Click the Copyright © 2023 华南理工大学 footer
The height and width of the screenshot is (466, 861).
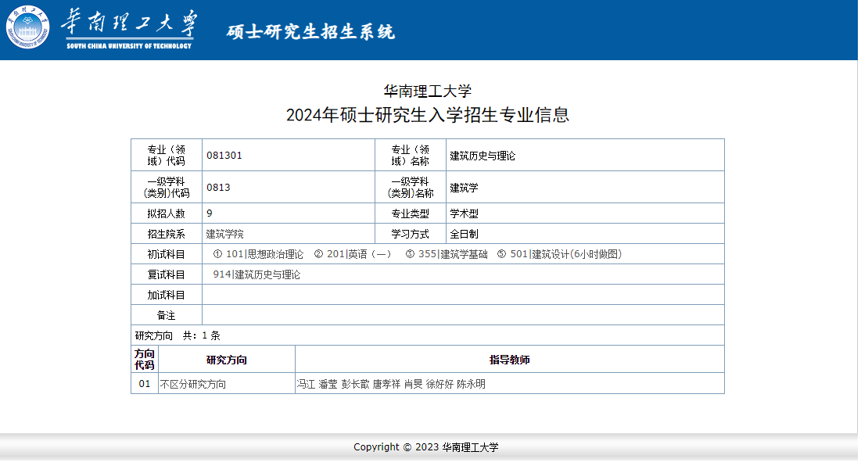coord(426,447)
